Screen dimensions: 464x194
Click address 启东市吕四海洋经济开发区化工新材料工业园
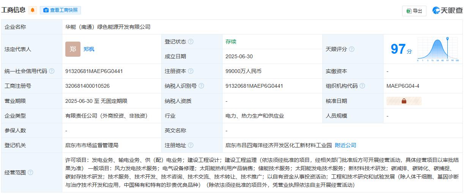pyautogui.click(x=279, y=145)
